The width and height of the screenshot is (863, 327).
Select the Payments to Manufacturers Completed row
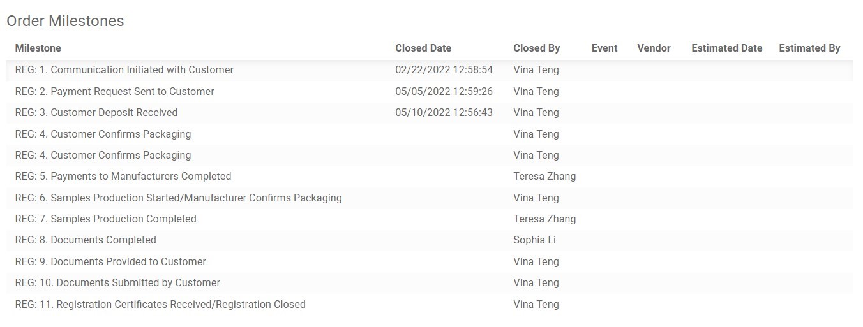[x=430, y=177]
